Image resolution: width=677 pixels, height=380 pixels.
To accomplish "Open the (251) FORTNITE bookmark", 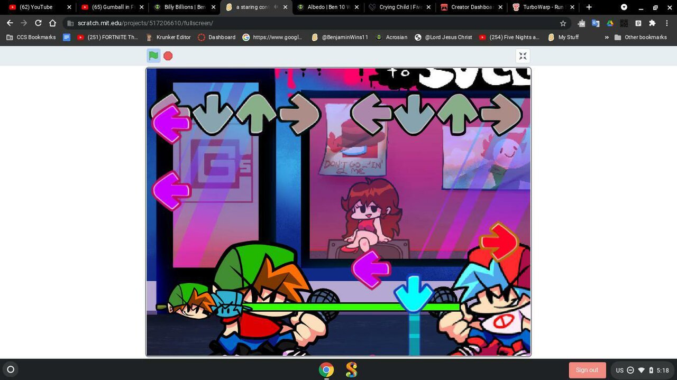I will point(107,37).
